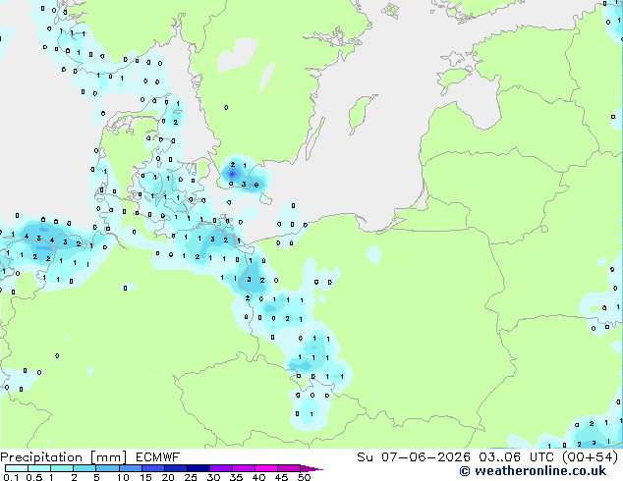Click the "(00+54)" forecast offset text
Screen dimensions: 623x481
(x=591, y=457)
